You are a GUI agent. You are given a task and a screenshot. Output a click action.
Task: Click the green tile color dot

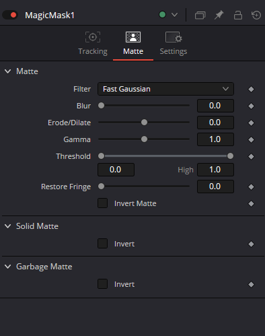pos(162,15)
